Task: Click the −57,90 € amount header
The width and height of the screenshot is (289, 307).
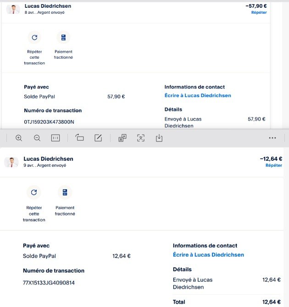Action: (x=256, y=6)
